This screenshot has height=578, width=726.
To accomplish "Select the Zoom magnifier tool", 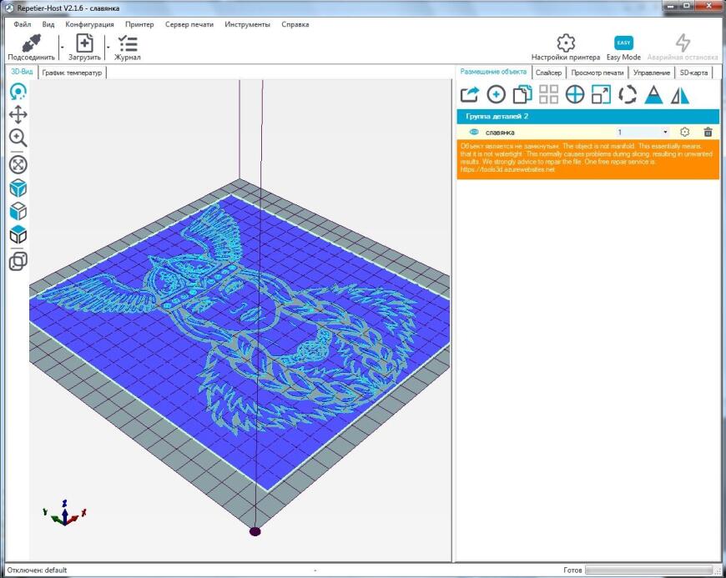I will (18, 138).
